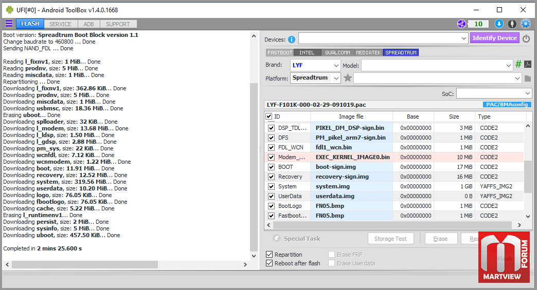The height and width of the screenshot is (290, 537).
Task: Click the Storage Test button
Action: [390, 239]
